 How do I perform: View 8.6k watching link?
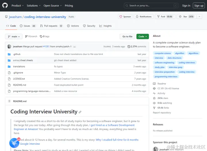click(x=162, y=103)
